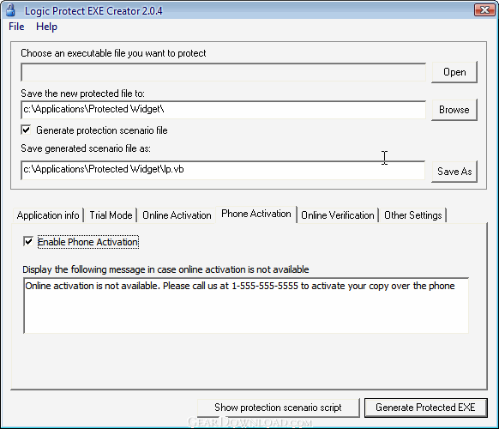Open the Other Settings tab
Image resolution: width=499 pixels, height=429 pixels.
[412, 215]
